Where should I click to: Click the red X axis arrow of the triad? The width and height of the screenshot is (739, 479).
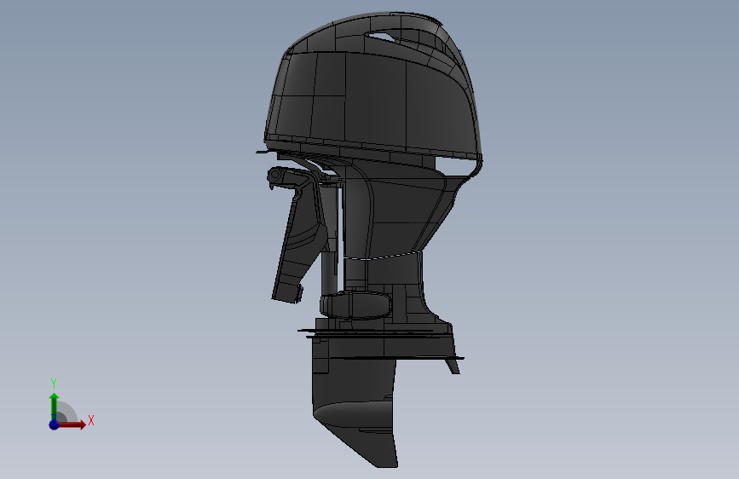72,424
